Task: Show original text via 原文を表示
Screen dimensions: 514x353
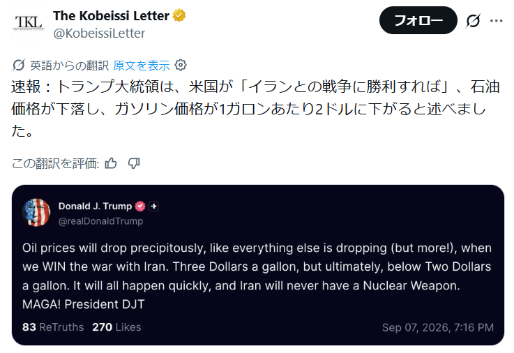Action: [142, 66]
